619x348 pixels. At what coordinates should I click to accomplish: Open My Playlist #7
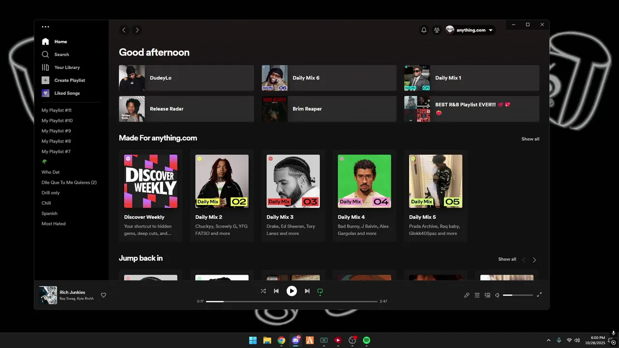point(56,152)
